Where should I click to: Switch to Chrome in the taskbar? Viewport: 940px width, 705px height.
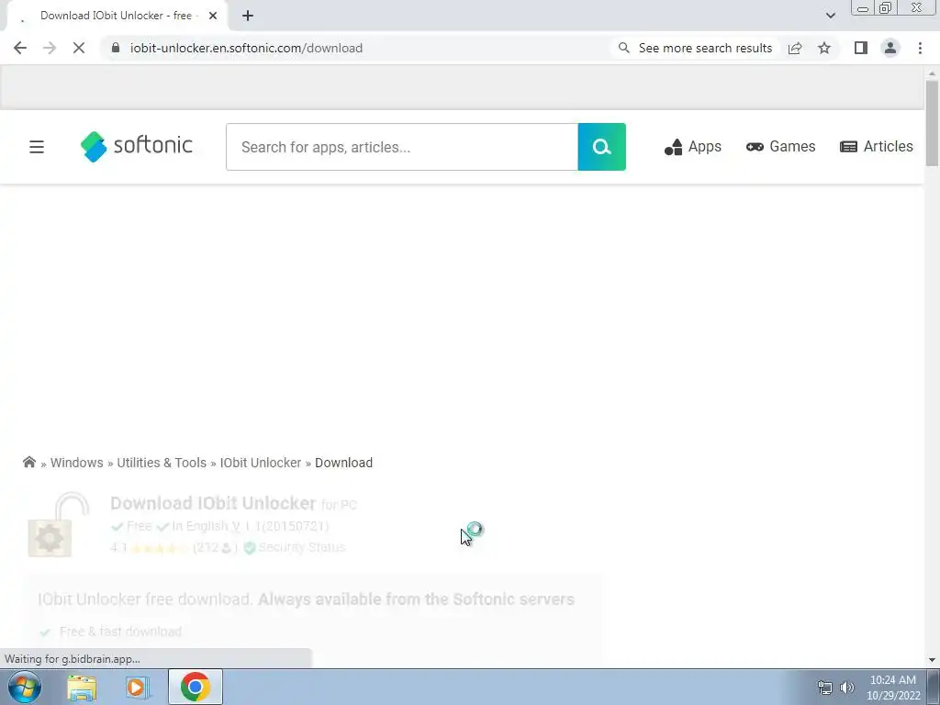(195, 687)
